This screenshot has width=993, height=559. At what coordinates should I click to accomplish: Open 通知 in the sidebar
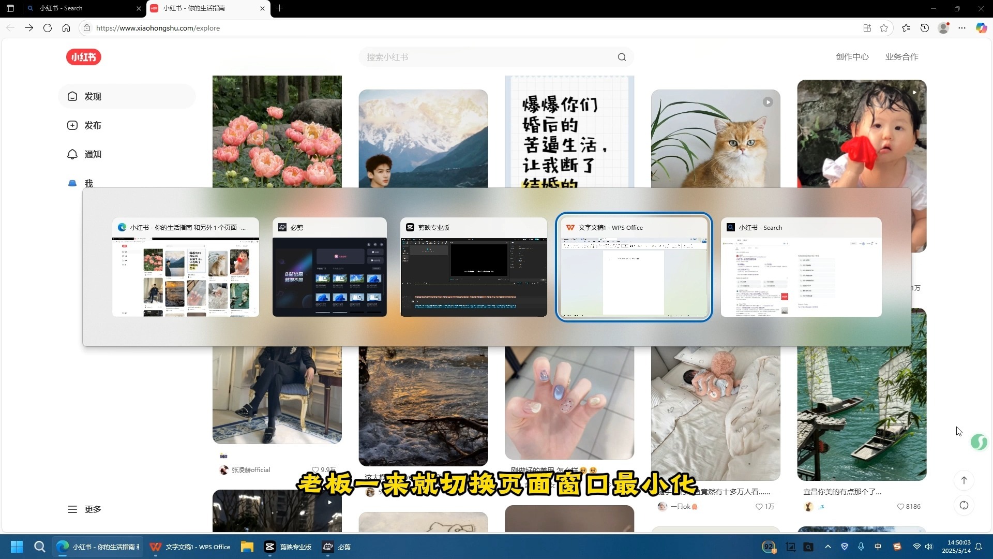click(127, 154)
